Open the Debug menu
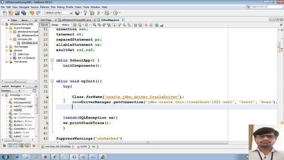 61,7
